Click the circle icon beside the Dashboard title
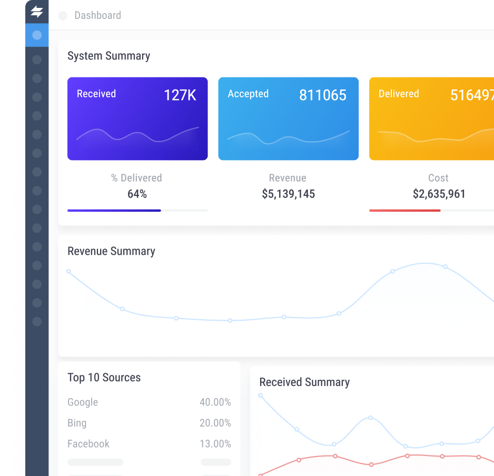494x476 pixels. click(x=63, y=15)
